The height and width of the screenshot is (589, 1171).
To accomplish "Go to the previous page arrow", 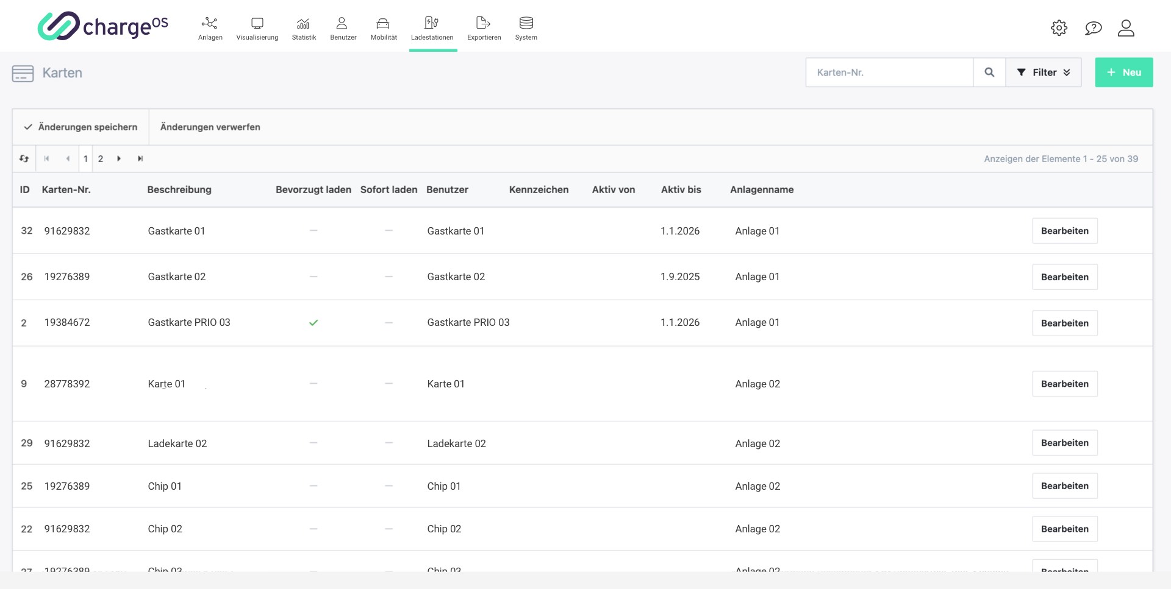I will pos(68,158).
